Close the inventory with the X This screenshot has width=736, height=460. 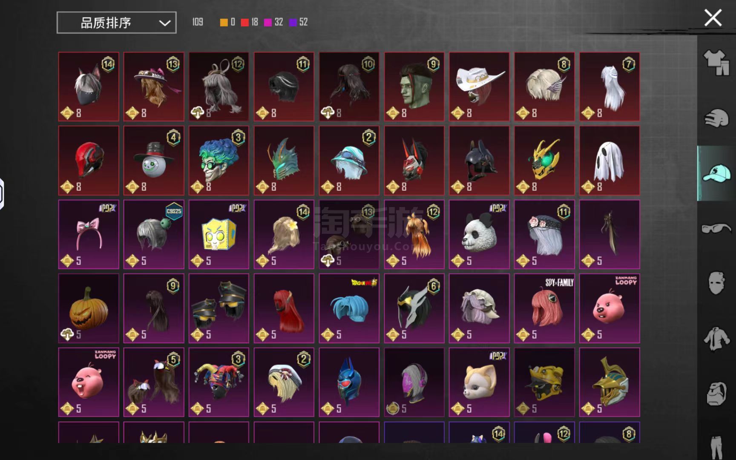[713, 18]
